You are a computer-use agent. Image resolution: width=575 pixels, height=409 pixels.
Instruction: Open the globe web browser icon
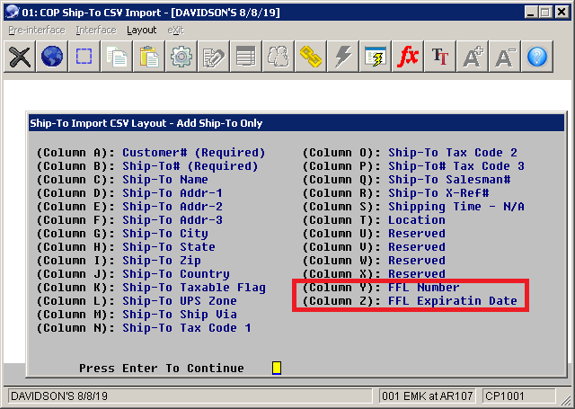point(52,57)
